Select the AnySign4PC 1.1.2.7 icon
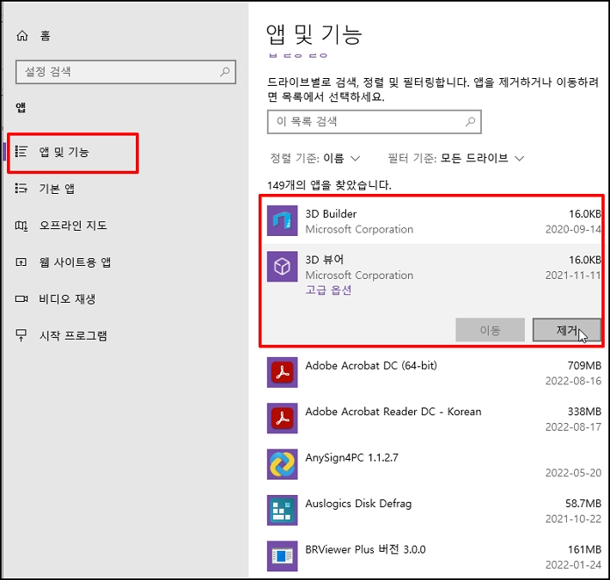The image size is (610, 580). pos(283,464)
